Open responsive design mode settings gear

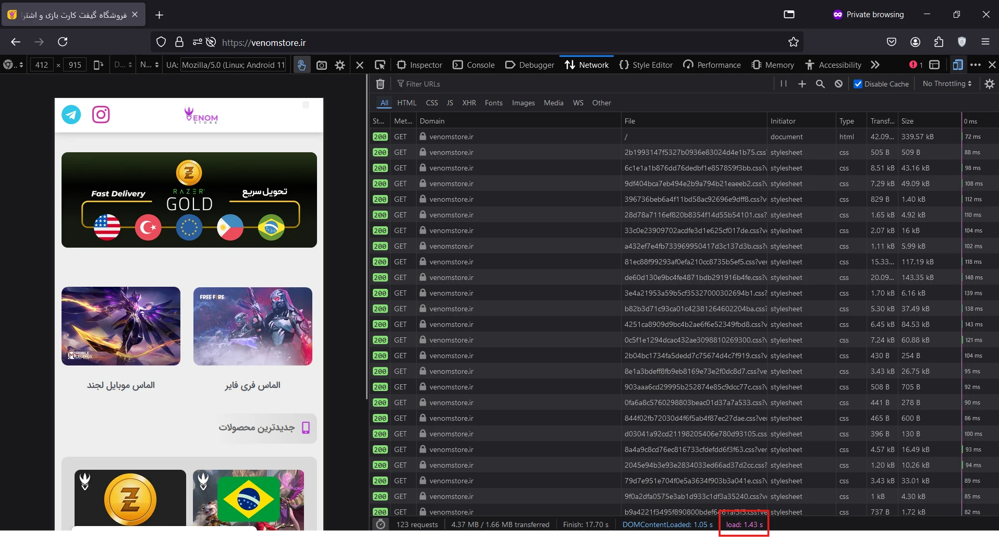click(340, 65)
